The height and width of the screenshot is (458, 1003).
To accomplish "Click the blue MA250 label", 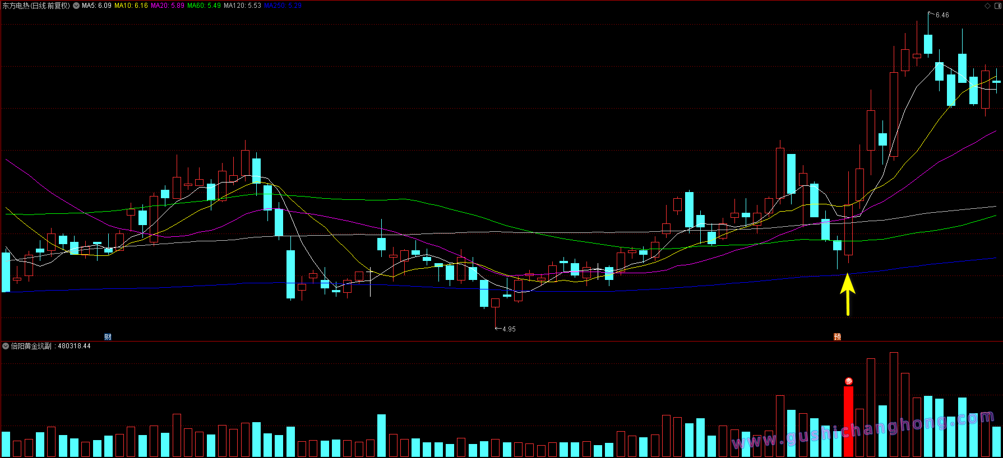I will coord(283,6).
